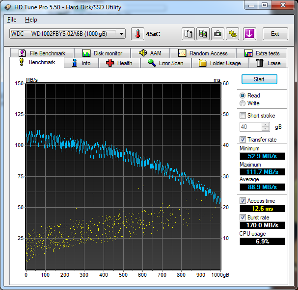This screenshot has height=290, width=298.
Task: Open the Help menu
Action: [x=31, y=20]
